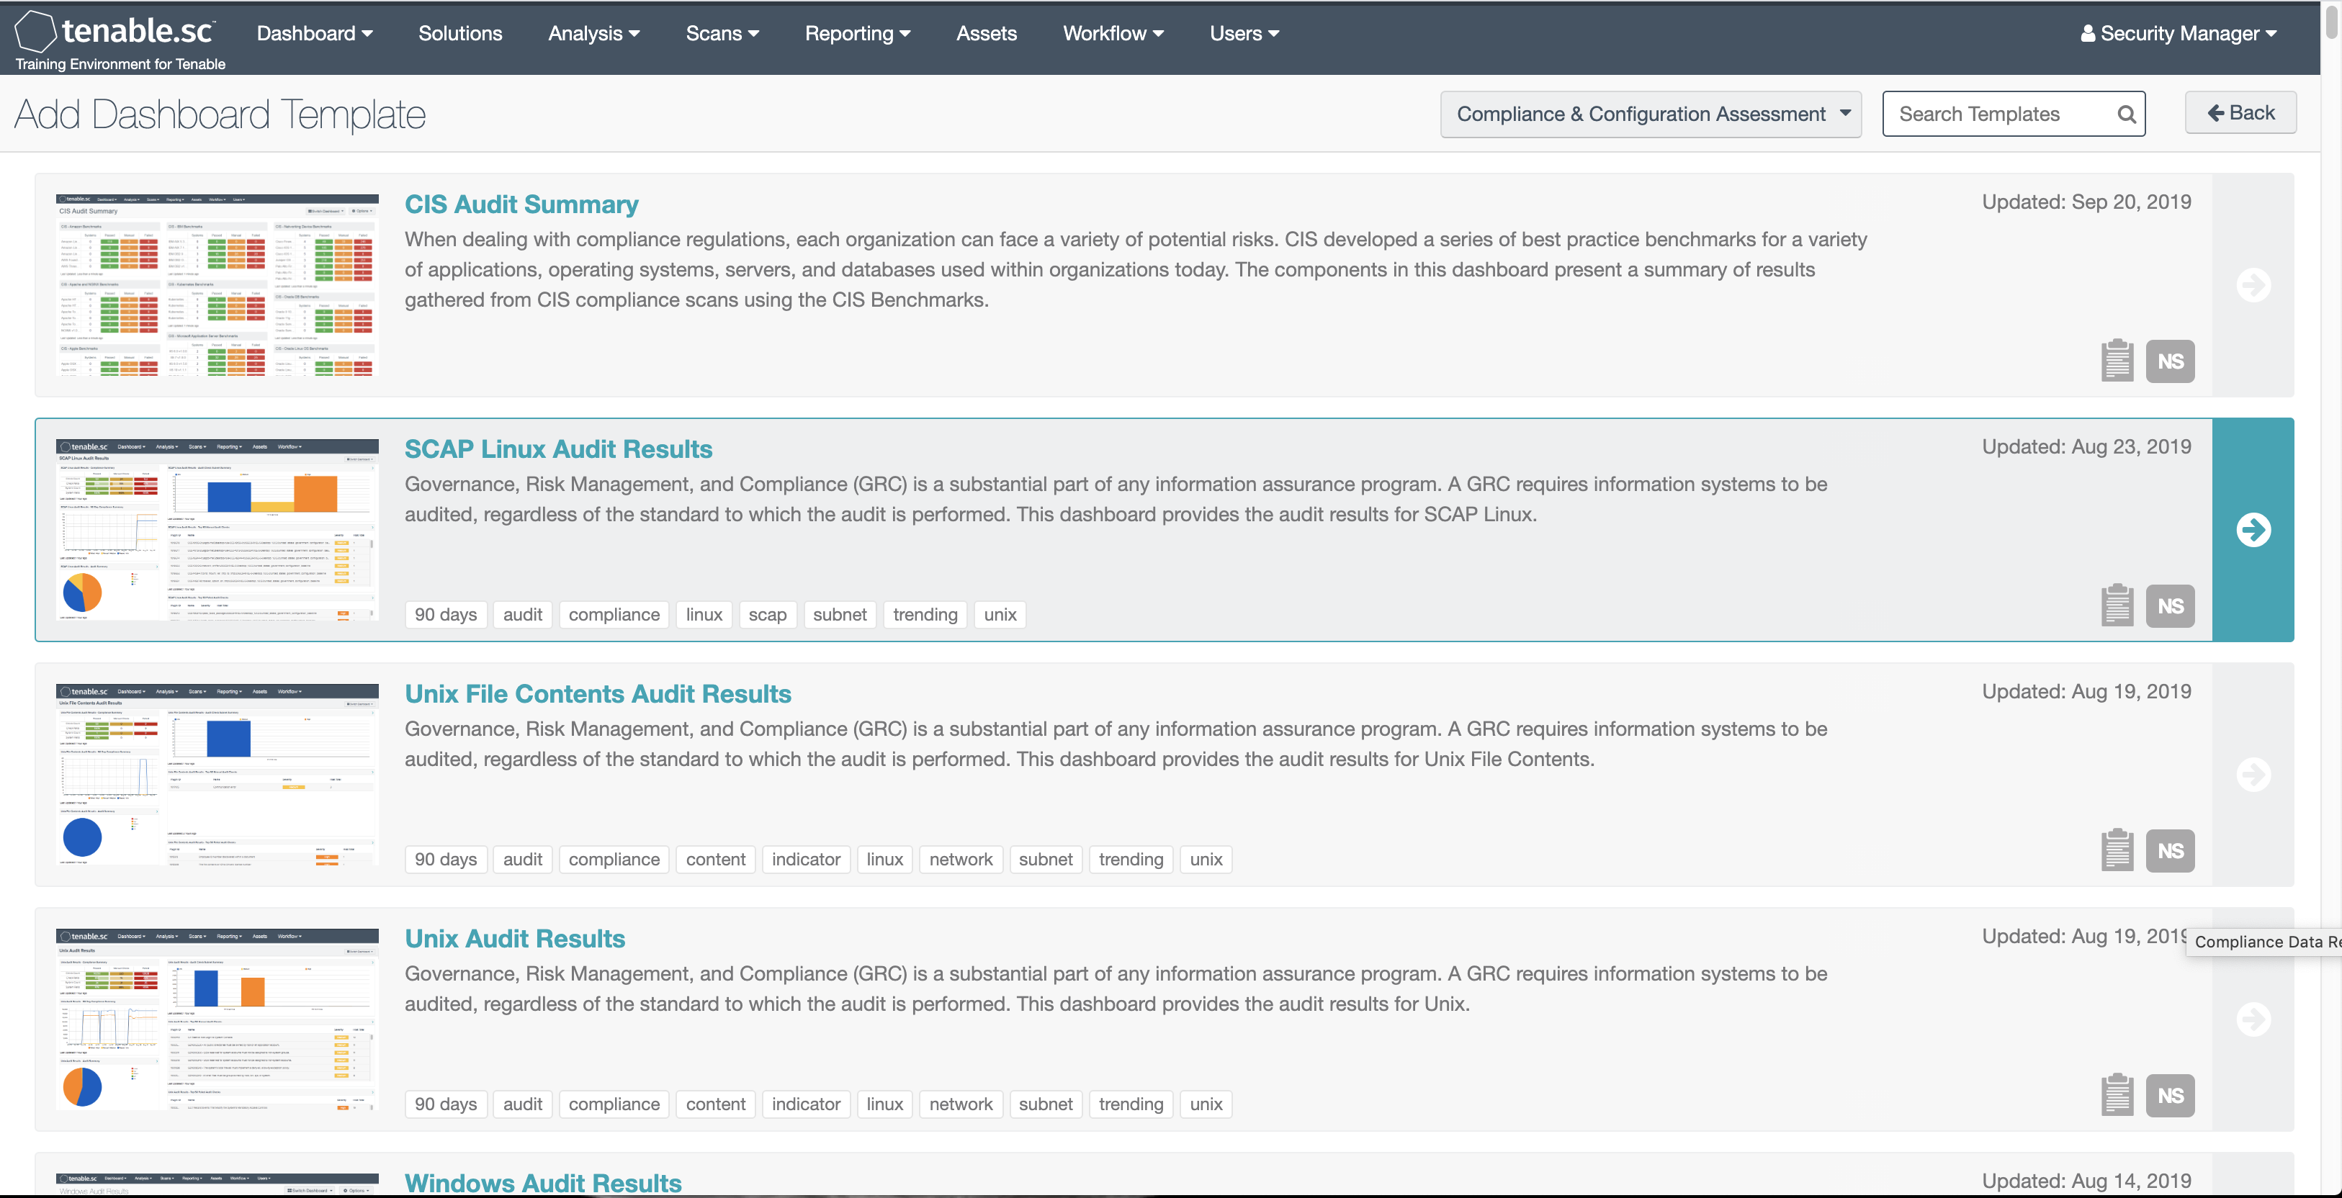Open the Analysis menu
2342x1198 pixels.
(593, 34)
